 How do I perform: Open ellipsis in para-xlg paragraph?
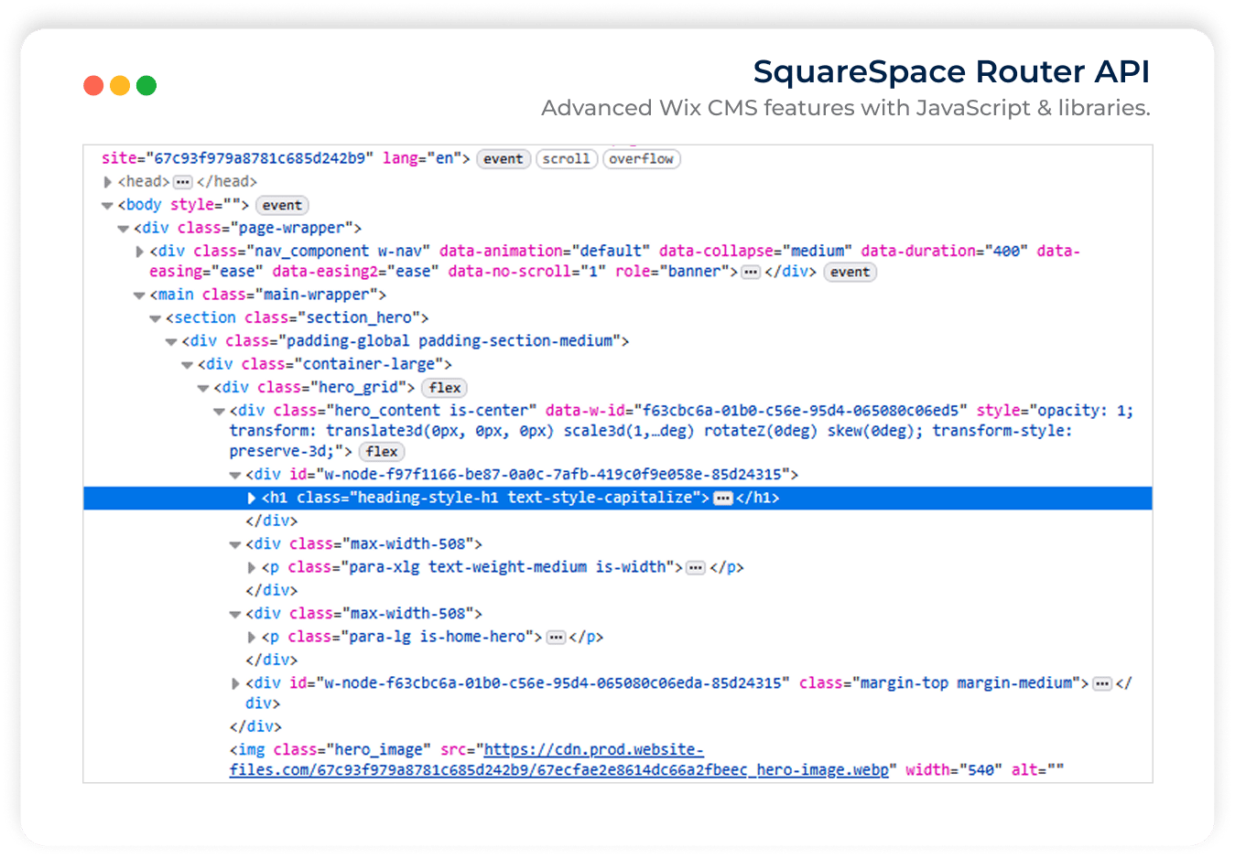click(x=696, y=568)
